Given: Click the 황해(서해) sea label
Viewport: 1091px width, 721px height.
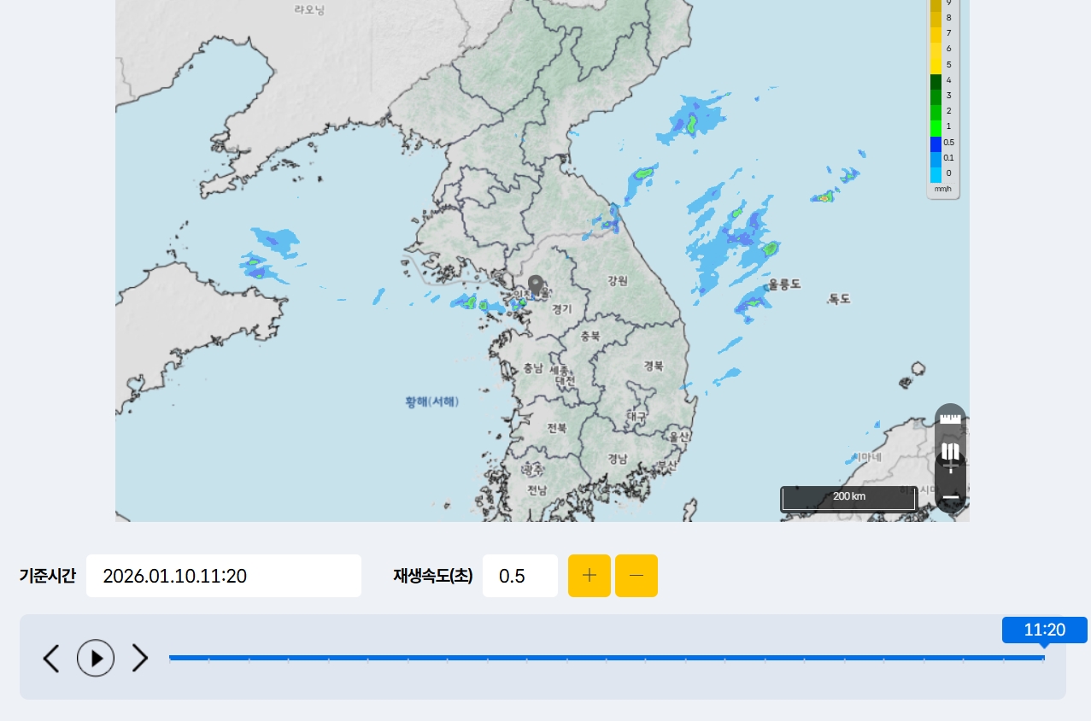Looking at the screenshot, I should point(431,402).
